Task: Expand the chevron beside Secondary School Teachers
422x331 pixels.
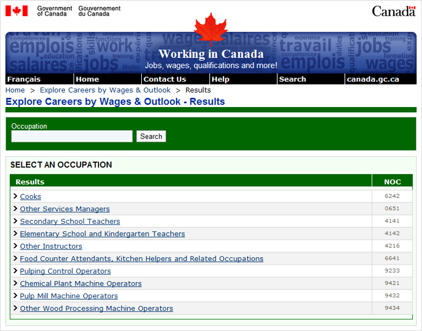Action: 16,221
